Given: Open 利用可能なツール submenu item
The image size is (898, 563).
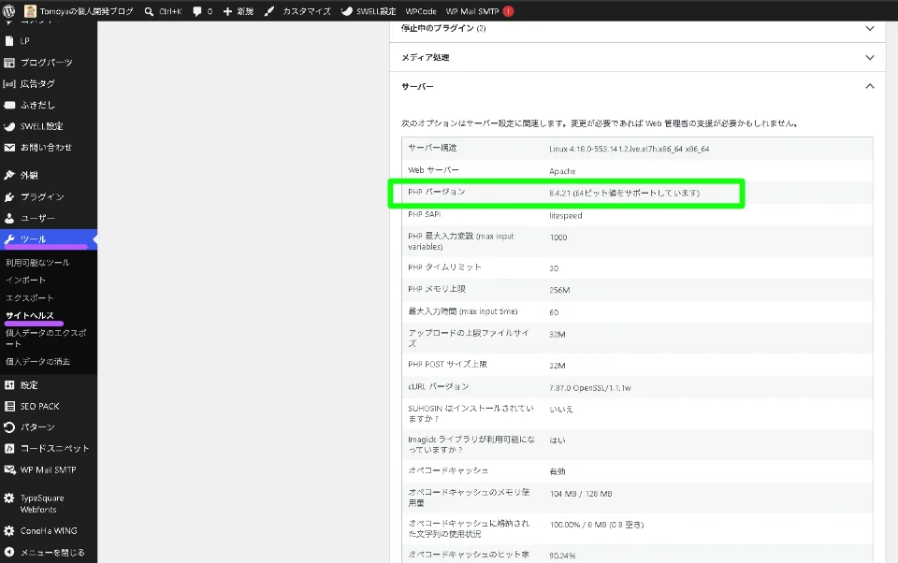Looking at the screenshot, I should [37, 262].
